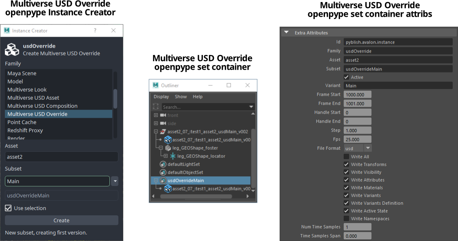Viewport: 458px width, 241px height.
Task: Click the Subset Main input field
Action: click(x=57, y=181)
